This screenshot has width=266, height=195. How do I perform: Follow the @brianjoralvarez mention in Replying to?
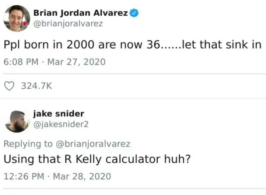(x=93, y=144)
